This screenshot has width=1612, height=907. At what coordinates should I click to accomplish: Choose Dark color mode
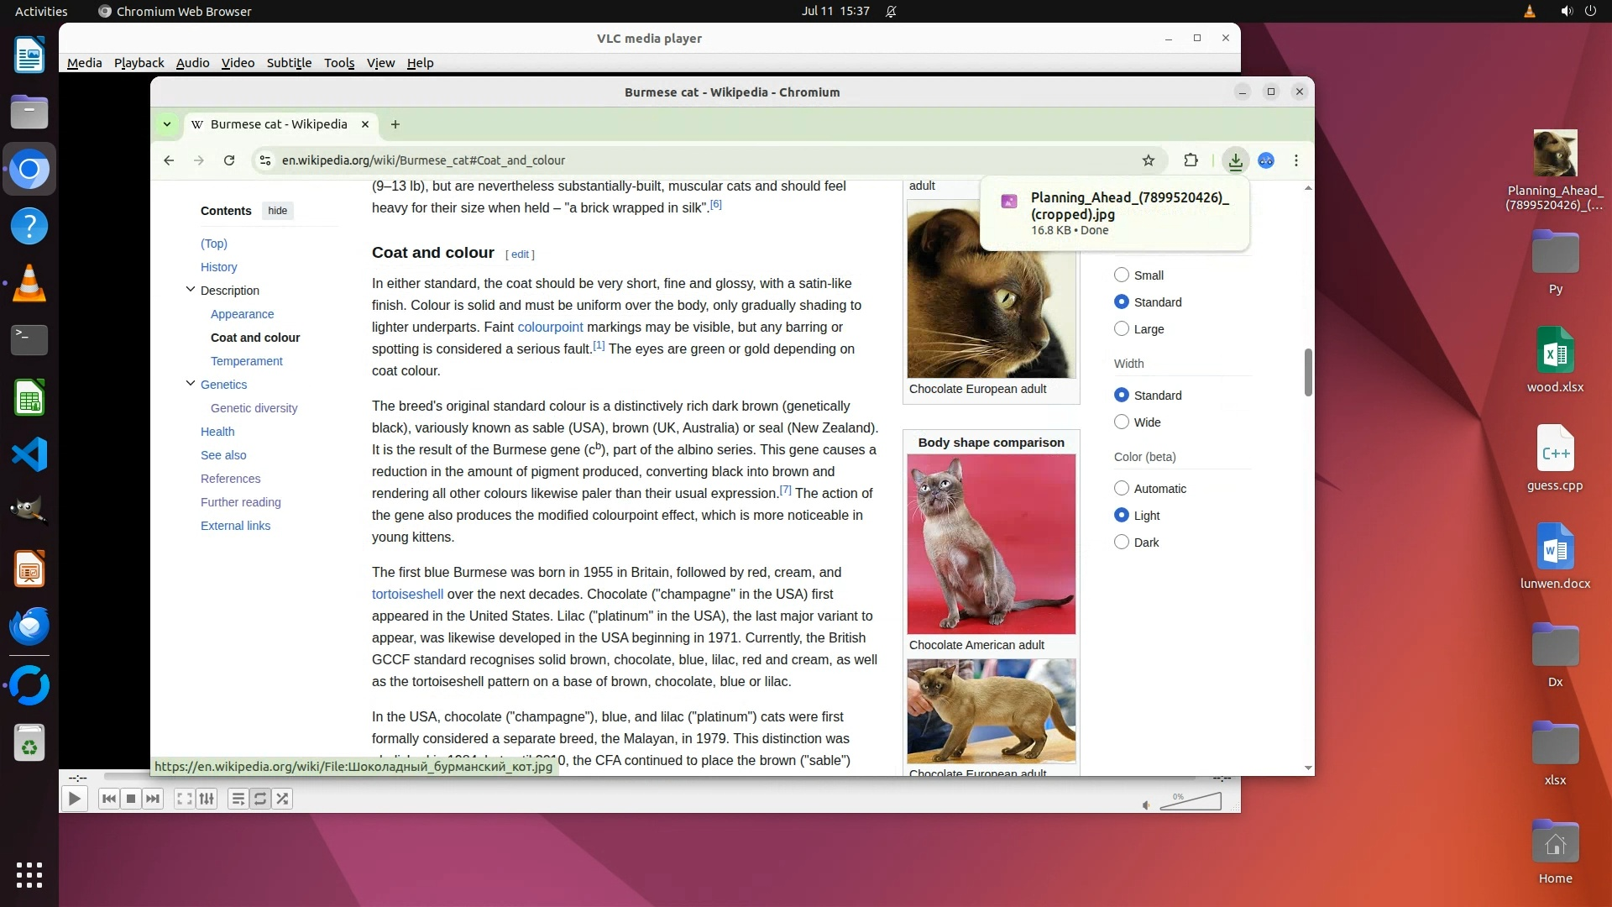click(x=1122, y=543)
